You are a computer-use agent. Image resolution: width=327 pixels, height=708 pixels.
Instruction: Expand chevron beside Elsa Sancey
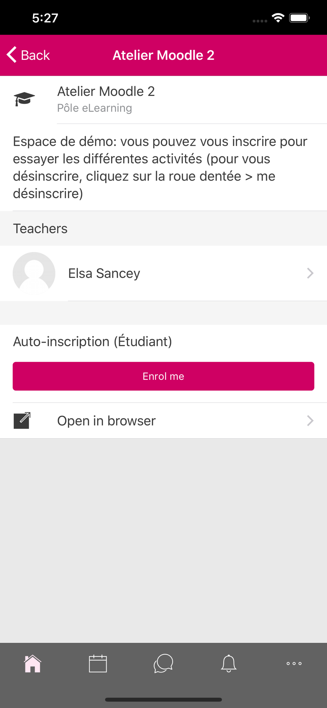(x=310, y=273)
